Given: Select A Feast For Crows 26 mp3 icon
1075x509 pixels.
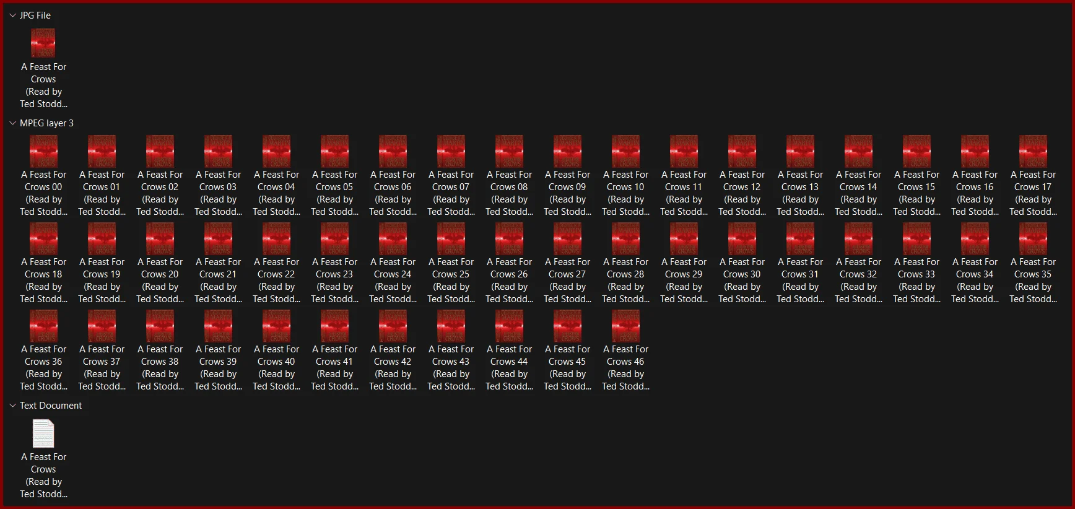Looking at the screenshot, I should pyautogui.click(x=509, y=238).
